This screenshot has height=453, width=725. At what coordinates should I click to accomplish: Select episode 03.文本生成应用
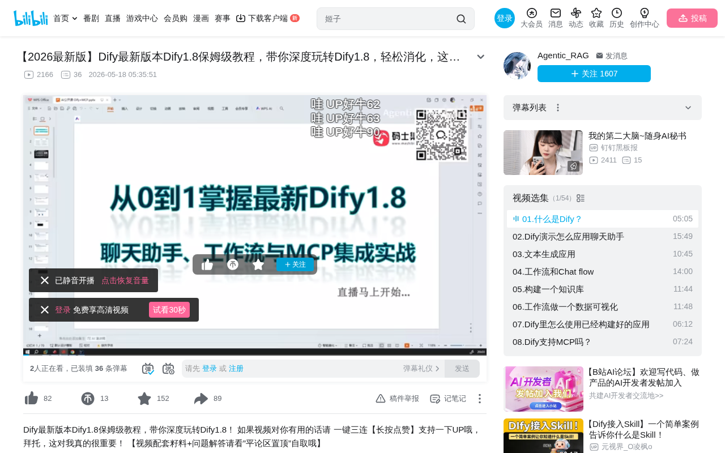coord(603,254)
